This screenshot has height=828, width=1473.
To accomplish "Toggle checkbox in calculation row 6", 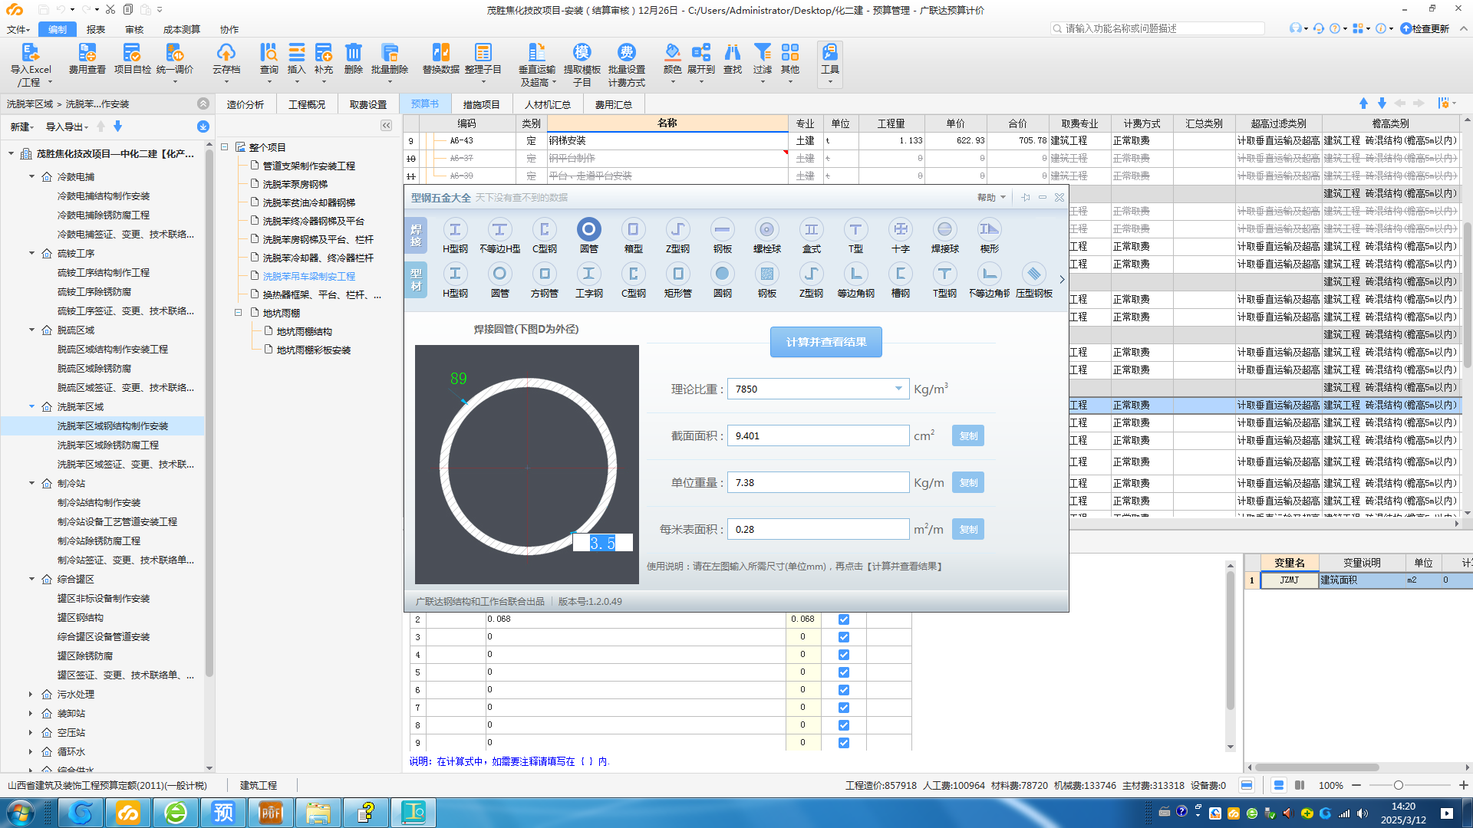I will pos(844,690).
